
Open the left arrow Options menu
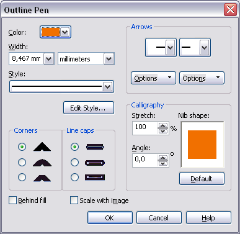(153, 78)
